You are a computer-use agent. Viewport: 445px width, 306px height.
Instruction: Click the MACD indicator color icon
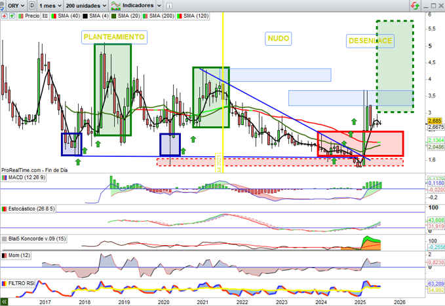pos(4,178)
